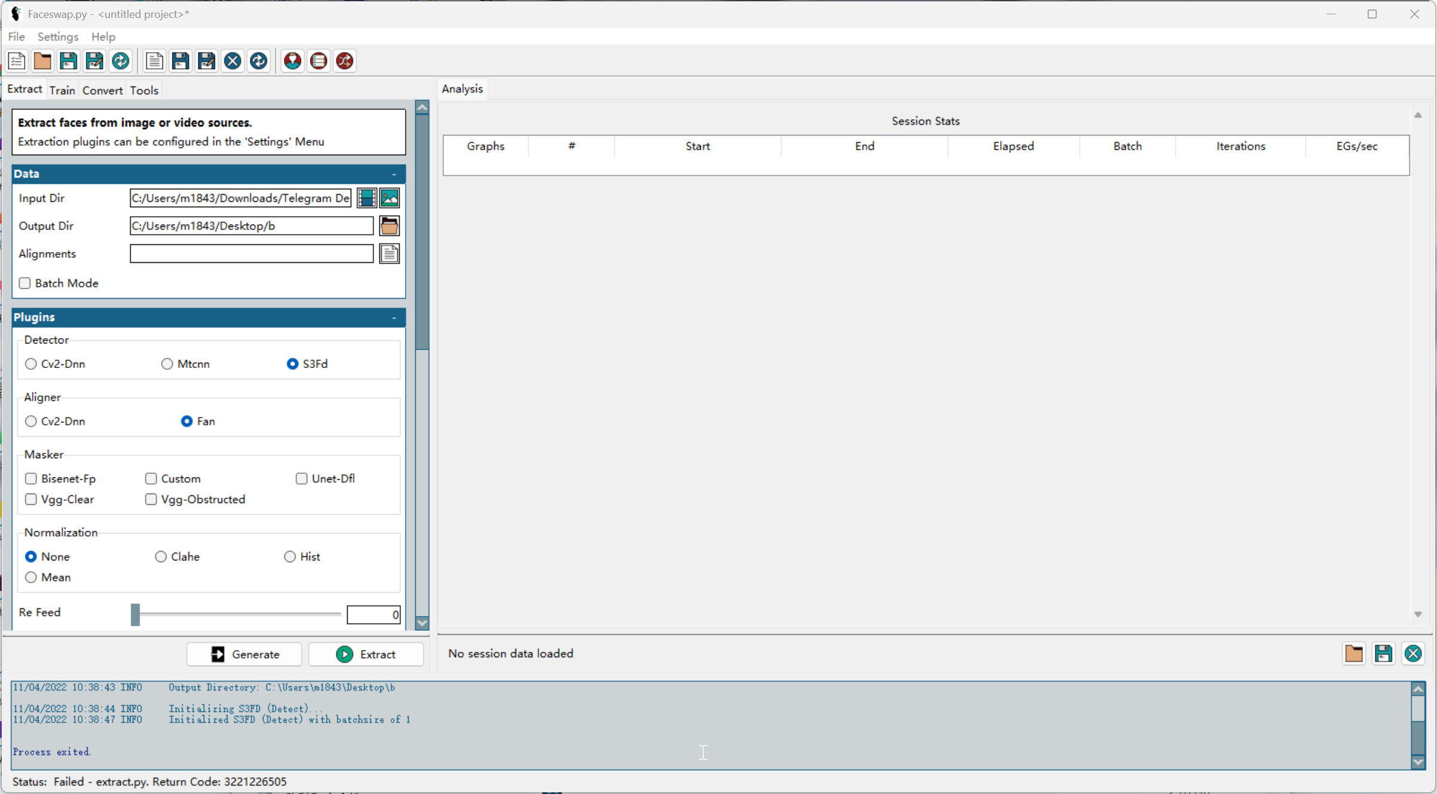This screenshot has height=794, width=1437.
Task: Click the Re Feed slider handle
Action: point(136,614)
